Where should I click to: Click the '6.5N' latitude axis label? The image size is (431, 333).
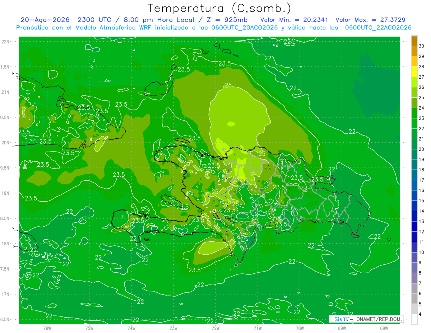(x=5, y=319)
